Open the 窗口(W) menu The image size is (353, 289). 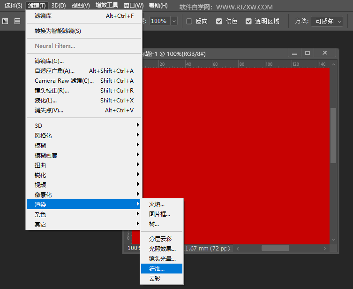(134, 6)
